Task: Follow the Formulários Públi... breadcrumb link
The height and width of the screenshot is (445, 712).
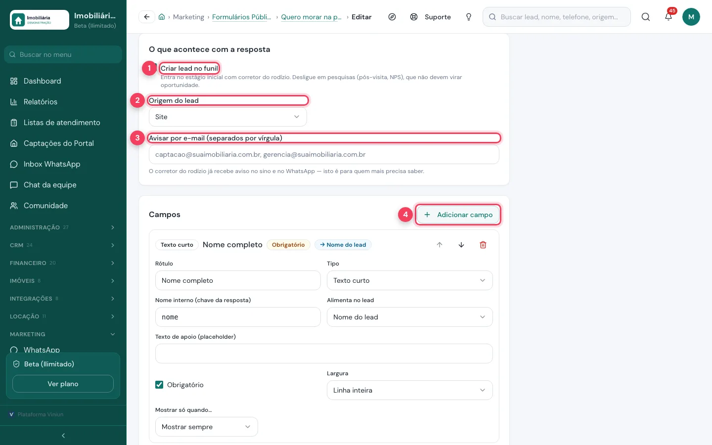Action: 242,17
